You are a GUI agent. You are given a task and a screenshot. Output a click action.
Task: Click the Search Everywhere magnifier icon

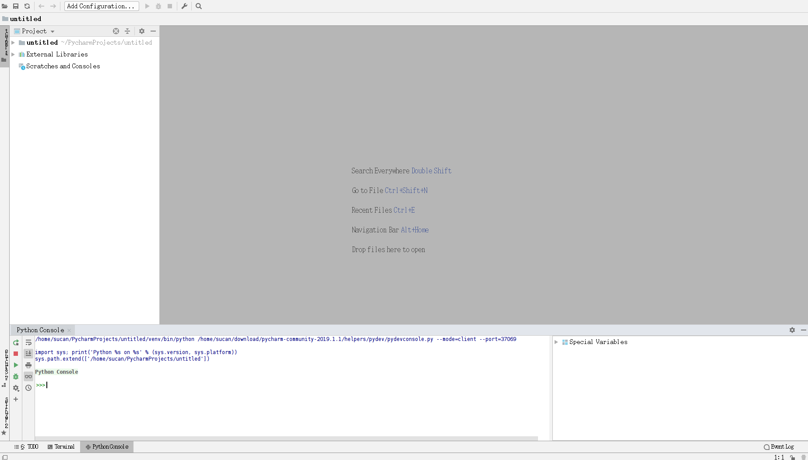point(199,6)
